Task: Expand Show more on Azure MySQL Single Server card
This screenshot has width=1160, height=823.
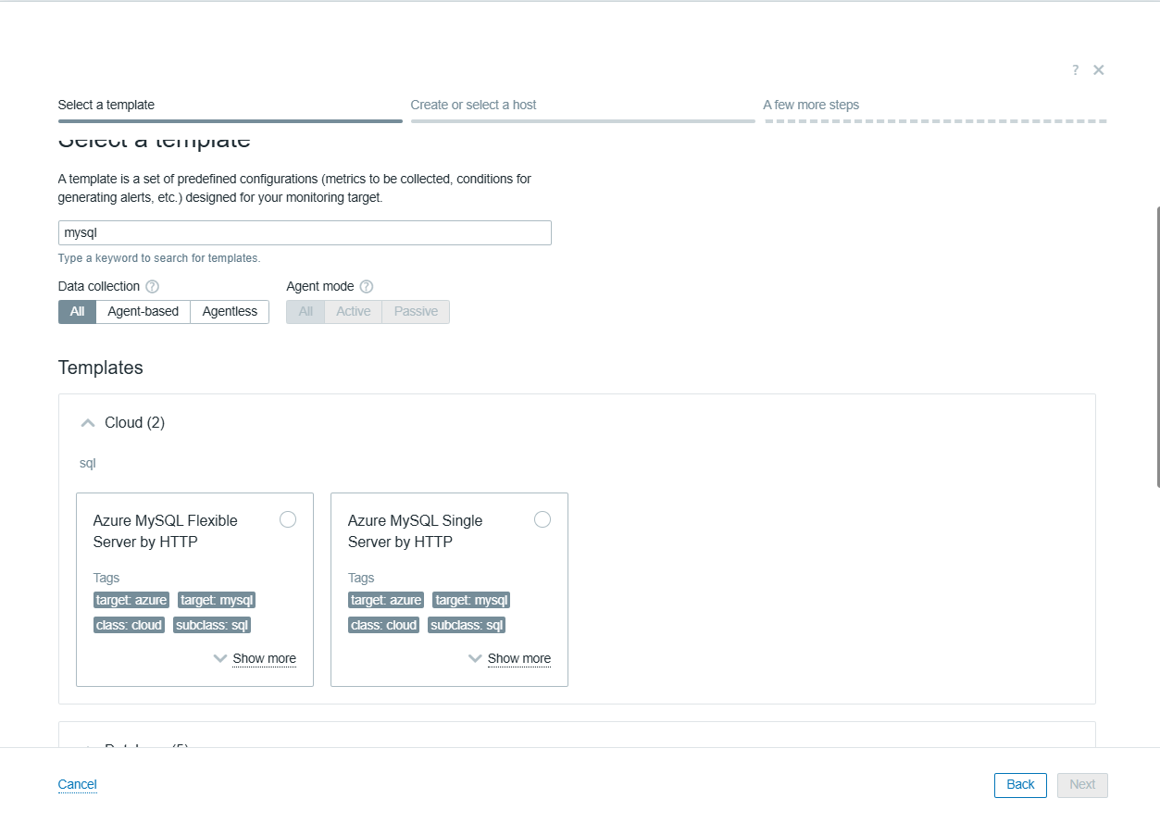Action: tap(518, 659)
